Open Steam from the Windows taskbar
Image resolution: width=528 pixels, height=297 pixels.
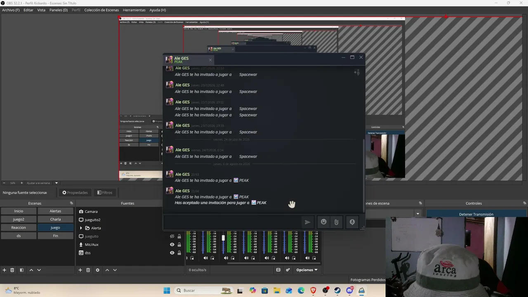(337, 290)
